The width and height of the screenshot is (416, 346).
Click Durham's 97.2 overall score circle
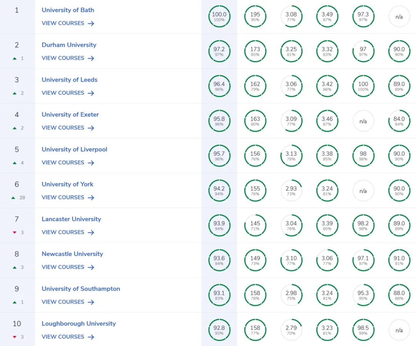(x=219, y=51)
